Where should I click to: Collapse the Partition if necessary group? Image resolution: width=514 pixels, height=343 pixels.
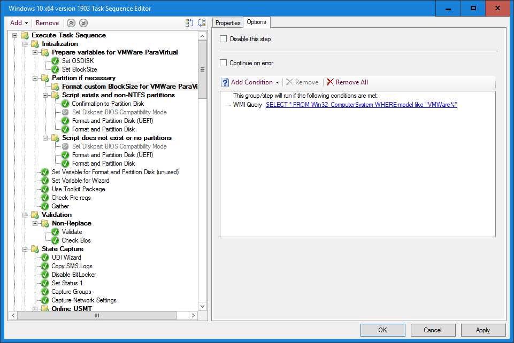[x=35, y=78]
